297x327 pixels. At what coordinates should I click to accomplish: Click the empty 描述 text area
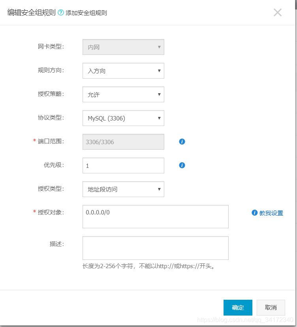click(155, 248)
